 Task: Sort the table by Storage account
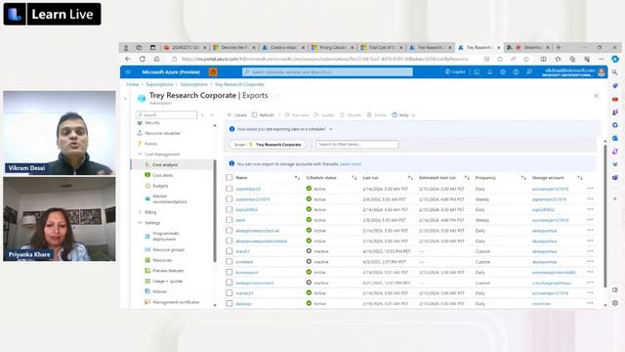point(579,178)
